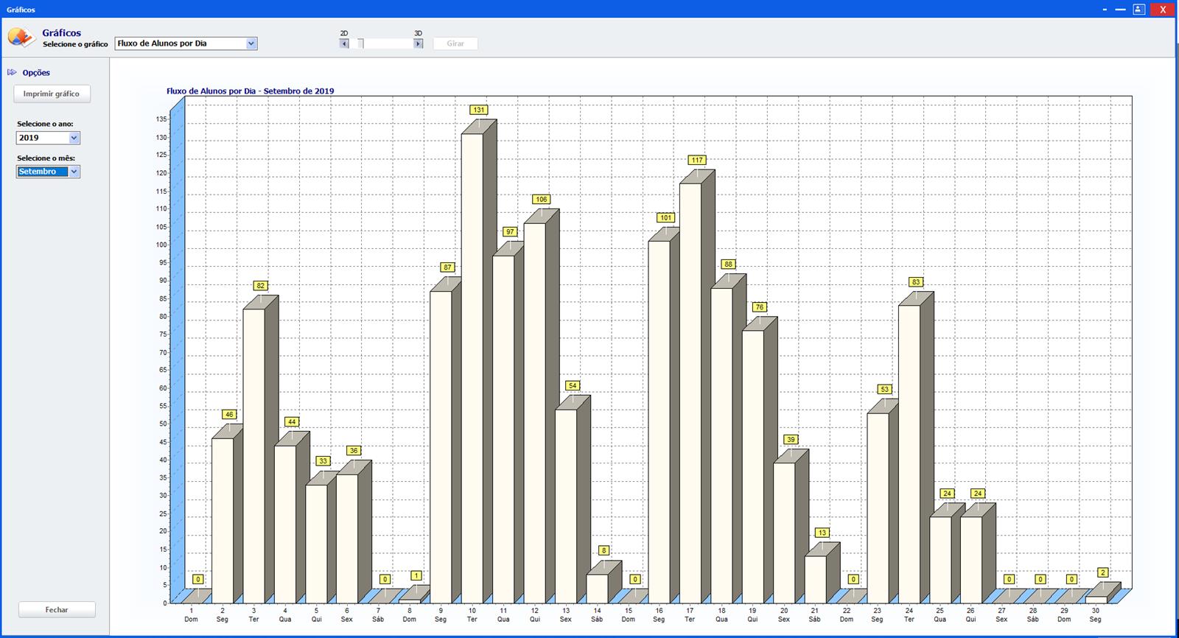The height and width of the screenshot is (638, 1179).
Task: Click the bar value label 101
Action: coord(666,217)
